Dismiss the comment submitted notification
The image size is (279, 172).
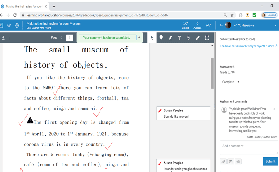click(139, 37)
